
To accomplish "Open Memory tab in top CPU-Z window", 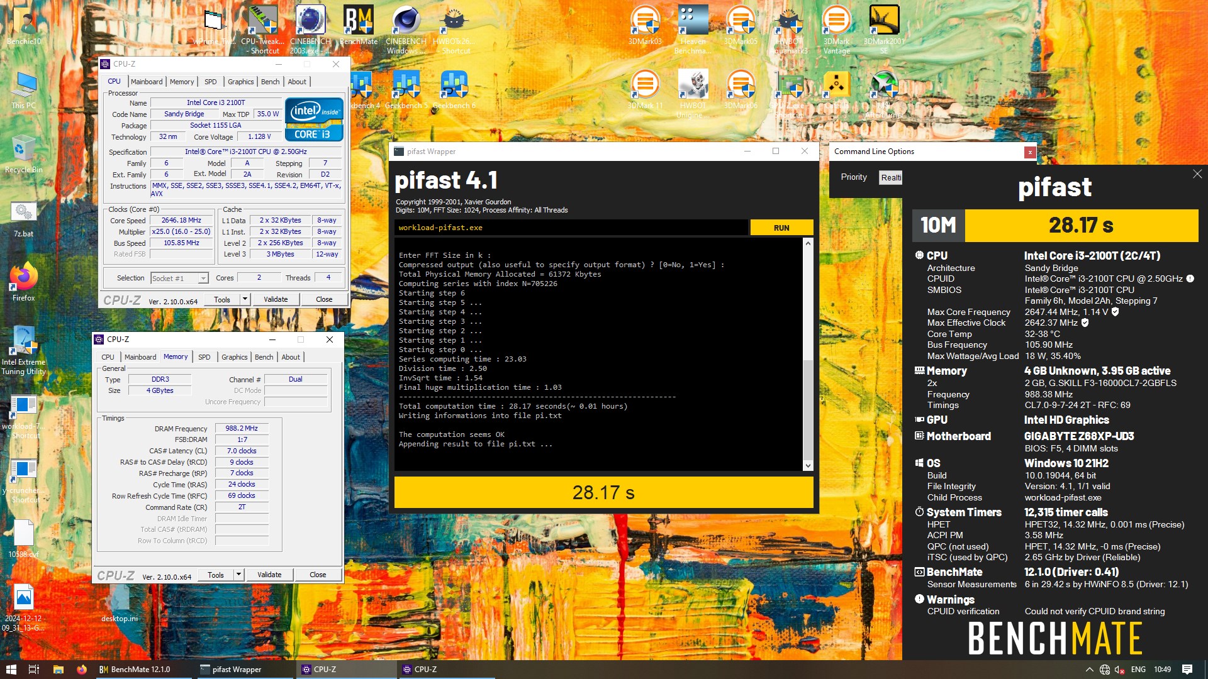I will pos(181,82).
